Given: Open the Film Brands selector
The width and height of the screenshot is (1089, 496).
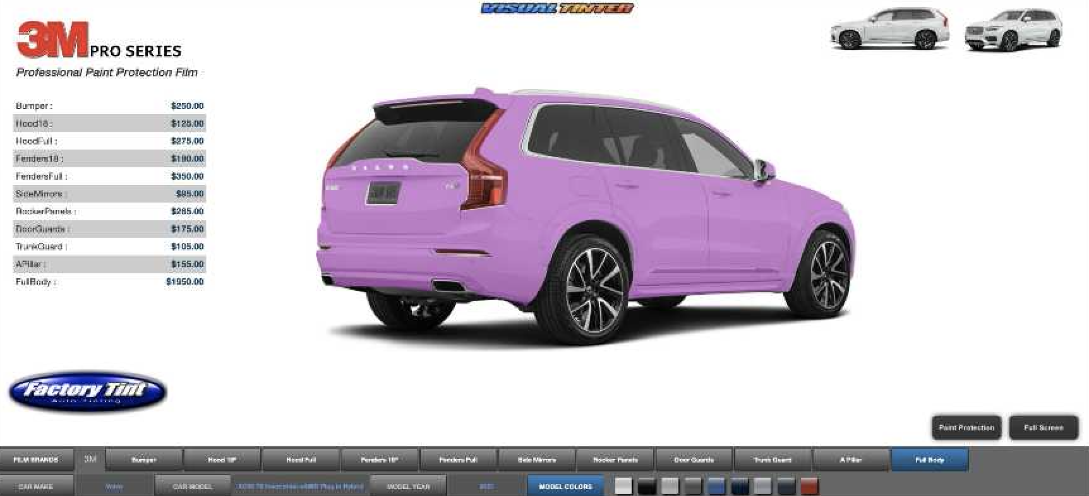Looking at the screenshot, I should [36, 460].
